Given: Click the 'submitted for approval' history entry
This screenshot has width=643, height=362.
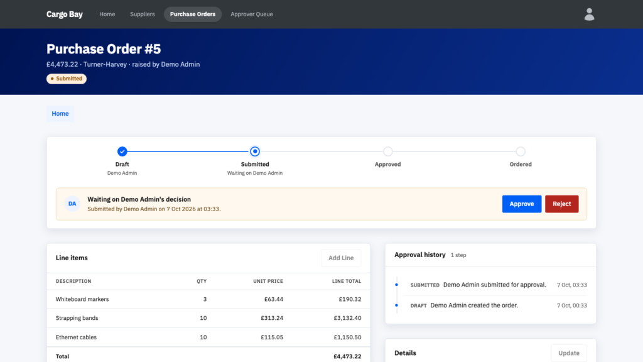Looking at the screenshot, I should [x=495, y=285].
